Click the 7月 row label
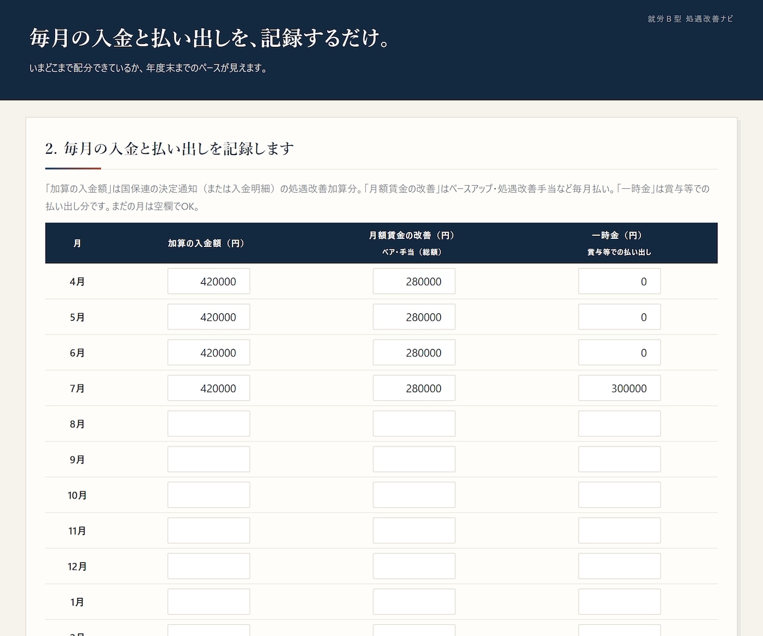 (77, 389)
